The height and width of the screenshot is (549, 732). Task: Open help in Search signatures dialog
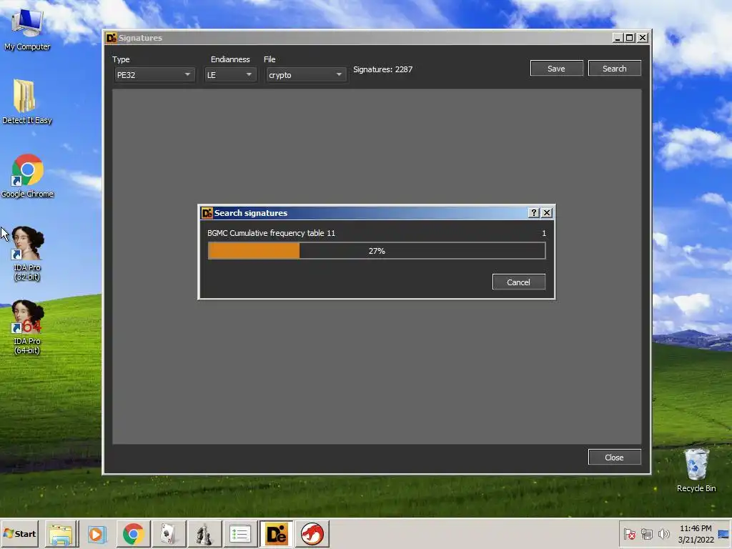click(x=533, y=213)
